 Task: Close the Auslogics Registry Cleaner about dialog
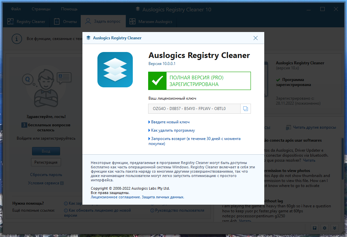pos(255,38)
